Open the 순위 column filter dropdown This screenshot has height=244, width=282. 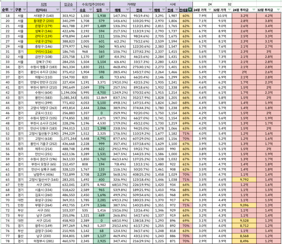tap(11, 10)
